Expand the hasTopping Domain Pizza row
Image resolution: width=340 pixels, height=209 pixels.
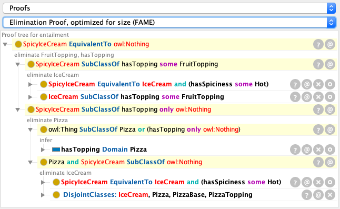click(43, 150)
